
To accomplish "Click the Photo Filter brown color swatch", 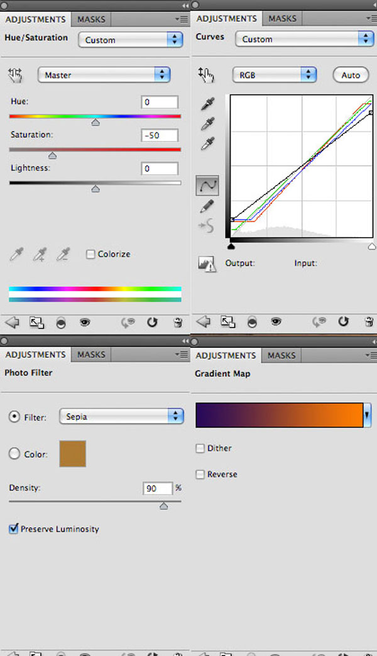I will coord(73,453).
